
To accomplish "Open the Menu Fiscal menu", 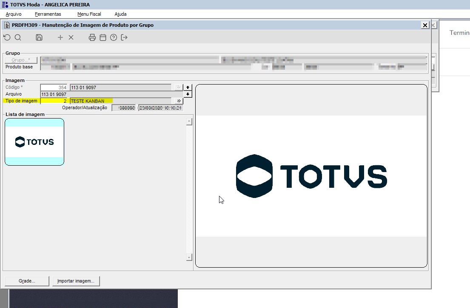I will 89,14.
